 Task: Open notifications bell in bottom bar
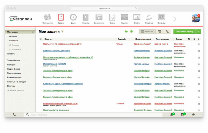click(171, 115)
